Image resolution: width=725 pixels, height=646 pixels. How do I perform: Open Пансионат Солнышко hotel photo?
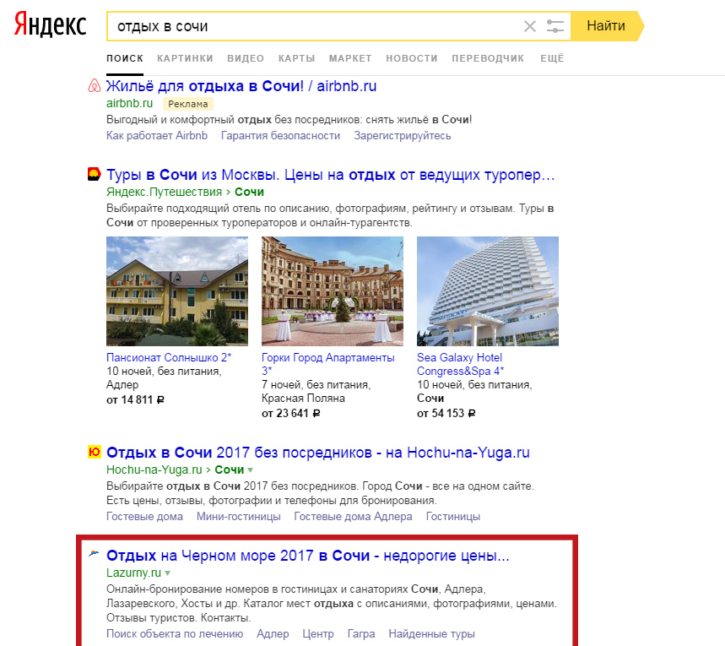(177, 291)
